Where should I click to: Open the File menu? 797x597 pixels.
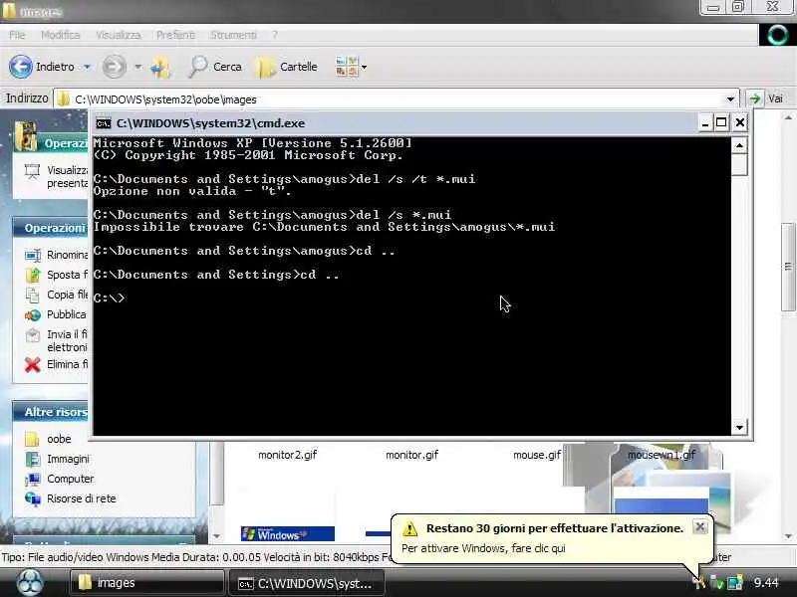coord(17,35)
